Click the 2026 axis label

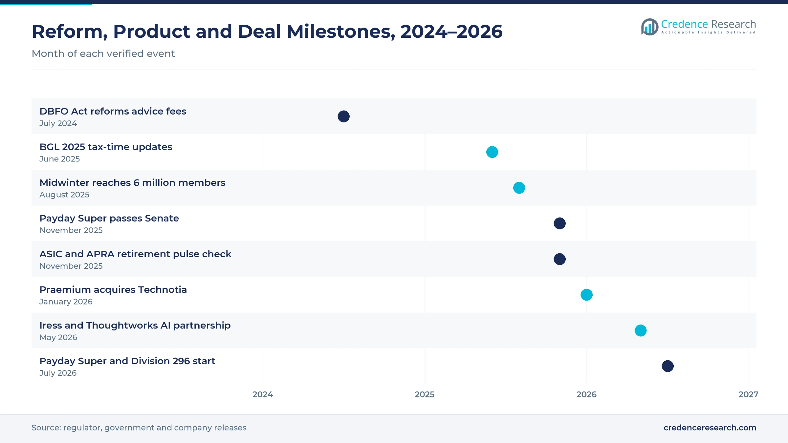[586, 394]
